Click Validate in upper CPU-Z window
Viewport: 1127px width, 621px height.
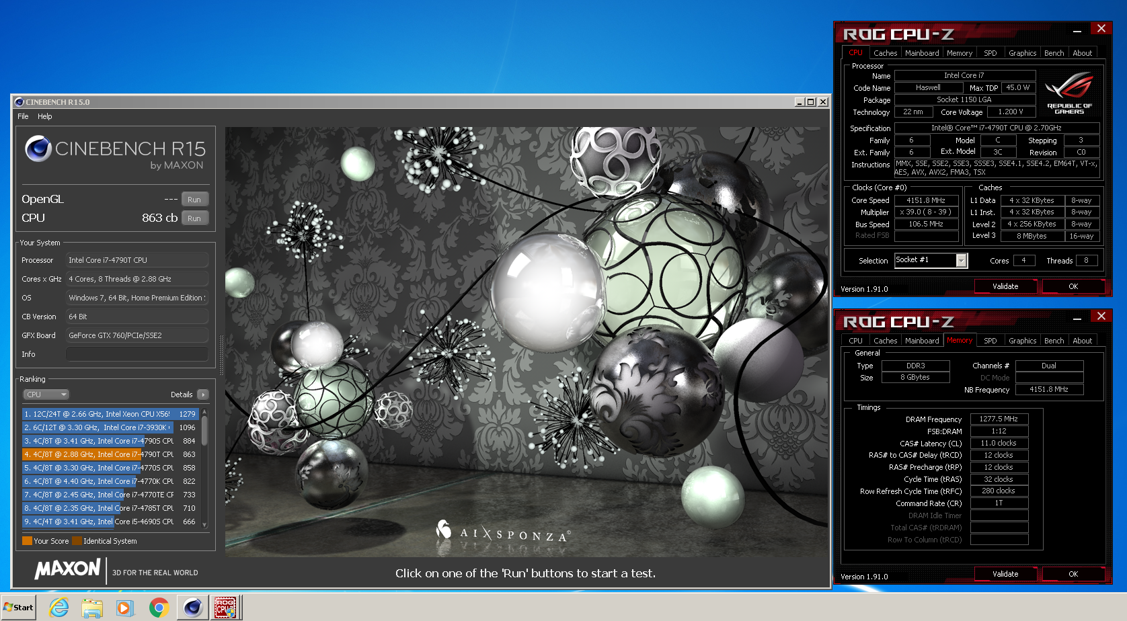click(x=1005, y=286)
